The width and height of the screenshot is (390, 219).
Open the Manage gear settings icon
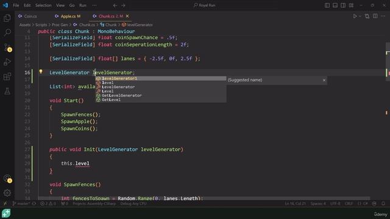coord(7,193)
